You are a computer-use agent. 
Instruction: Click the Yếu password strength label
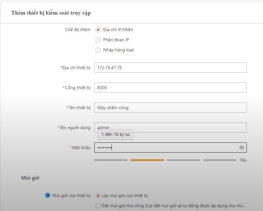click(243, 160)
